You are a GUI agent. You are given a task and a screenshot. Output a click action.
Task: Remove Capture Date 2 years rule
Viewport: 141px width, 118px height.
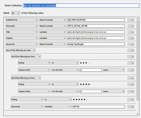(x=129, y=70)
